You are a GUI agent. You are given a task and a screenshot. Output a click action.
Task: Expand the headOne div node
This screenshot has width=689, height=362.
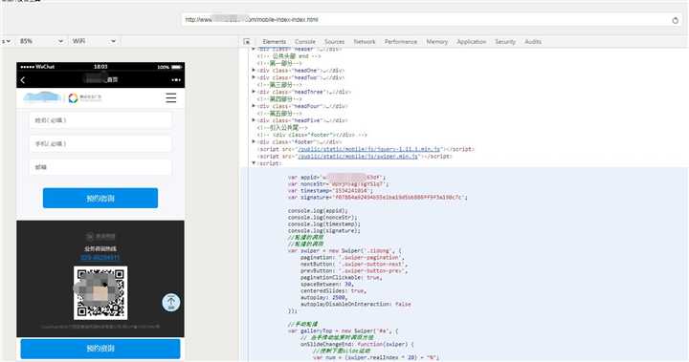254,71
